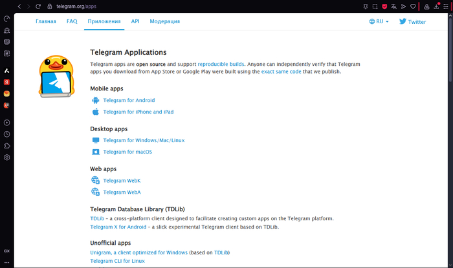
Task: Open the FAQ tab
Action: click(72, 21)
